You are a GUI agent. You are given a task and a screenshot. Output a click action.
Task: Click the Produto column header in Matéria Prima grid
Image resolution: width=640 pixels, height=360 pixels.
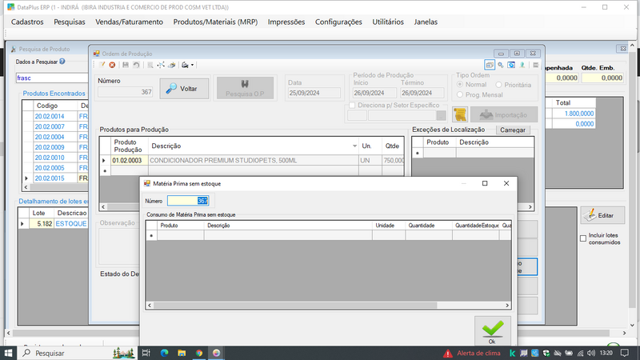point(181,226)
